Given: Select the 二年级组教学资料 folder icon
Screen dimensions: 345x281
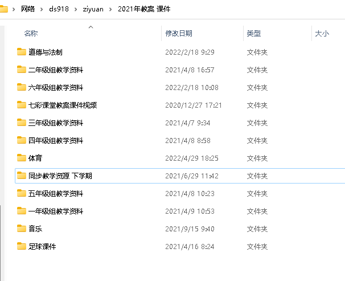Looking at the screenshot, I should [x=22, y=70].
